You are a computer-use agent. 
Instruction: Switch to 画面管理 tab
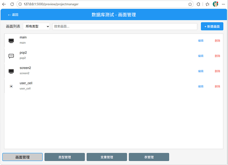click(22, 157)
